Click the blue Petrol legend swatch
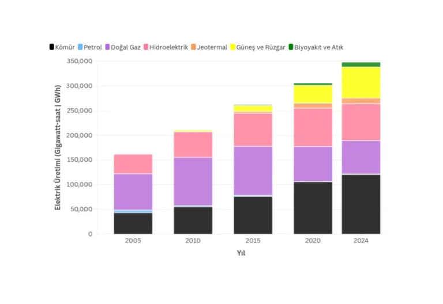 80,47
